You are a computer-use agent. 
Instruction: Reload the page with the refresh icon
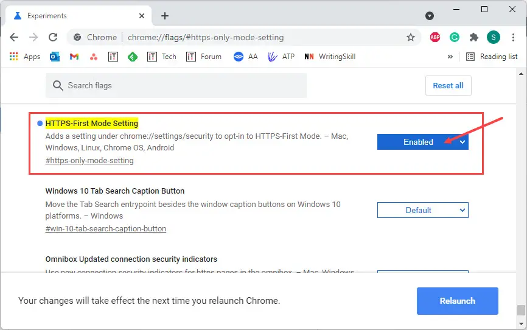tap(53, 37)
